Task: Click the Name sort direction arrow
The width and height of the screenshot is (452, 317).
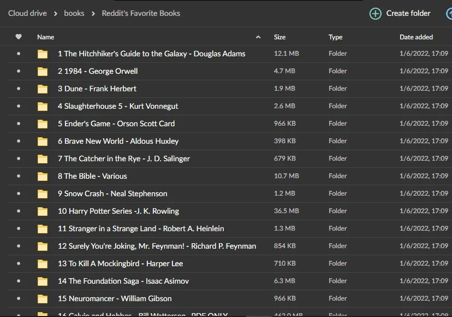Action: (258, 37)
